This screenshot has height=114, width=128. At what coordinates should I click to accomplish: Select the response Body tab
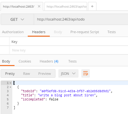[6, 61]
